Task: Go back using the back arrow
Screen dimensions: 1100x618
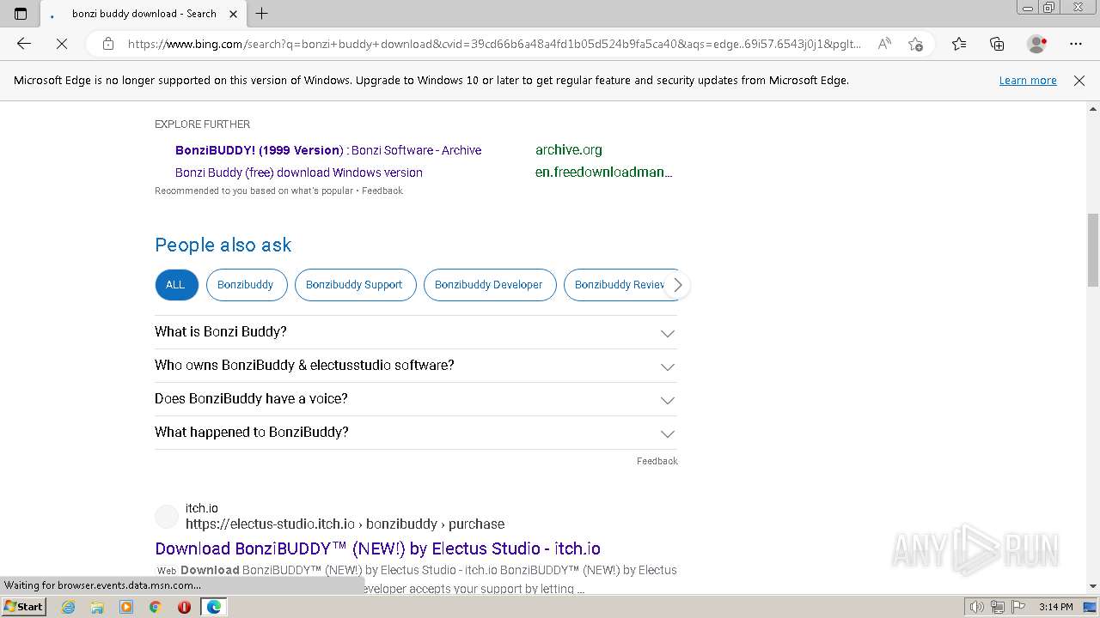Action: coord(24,44)
